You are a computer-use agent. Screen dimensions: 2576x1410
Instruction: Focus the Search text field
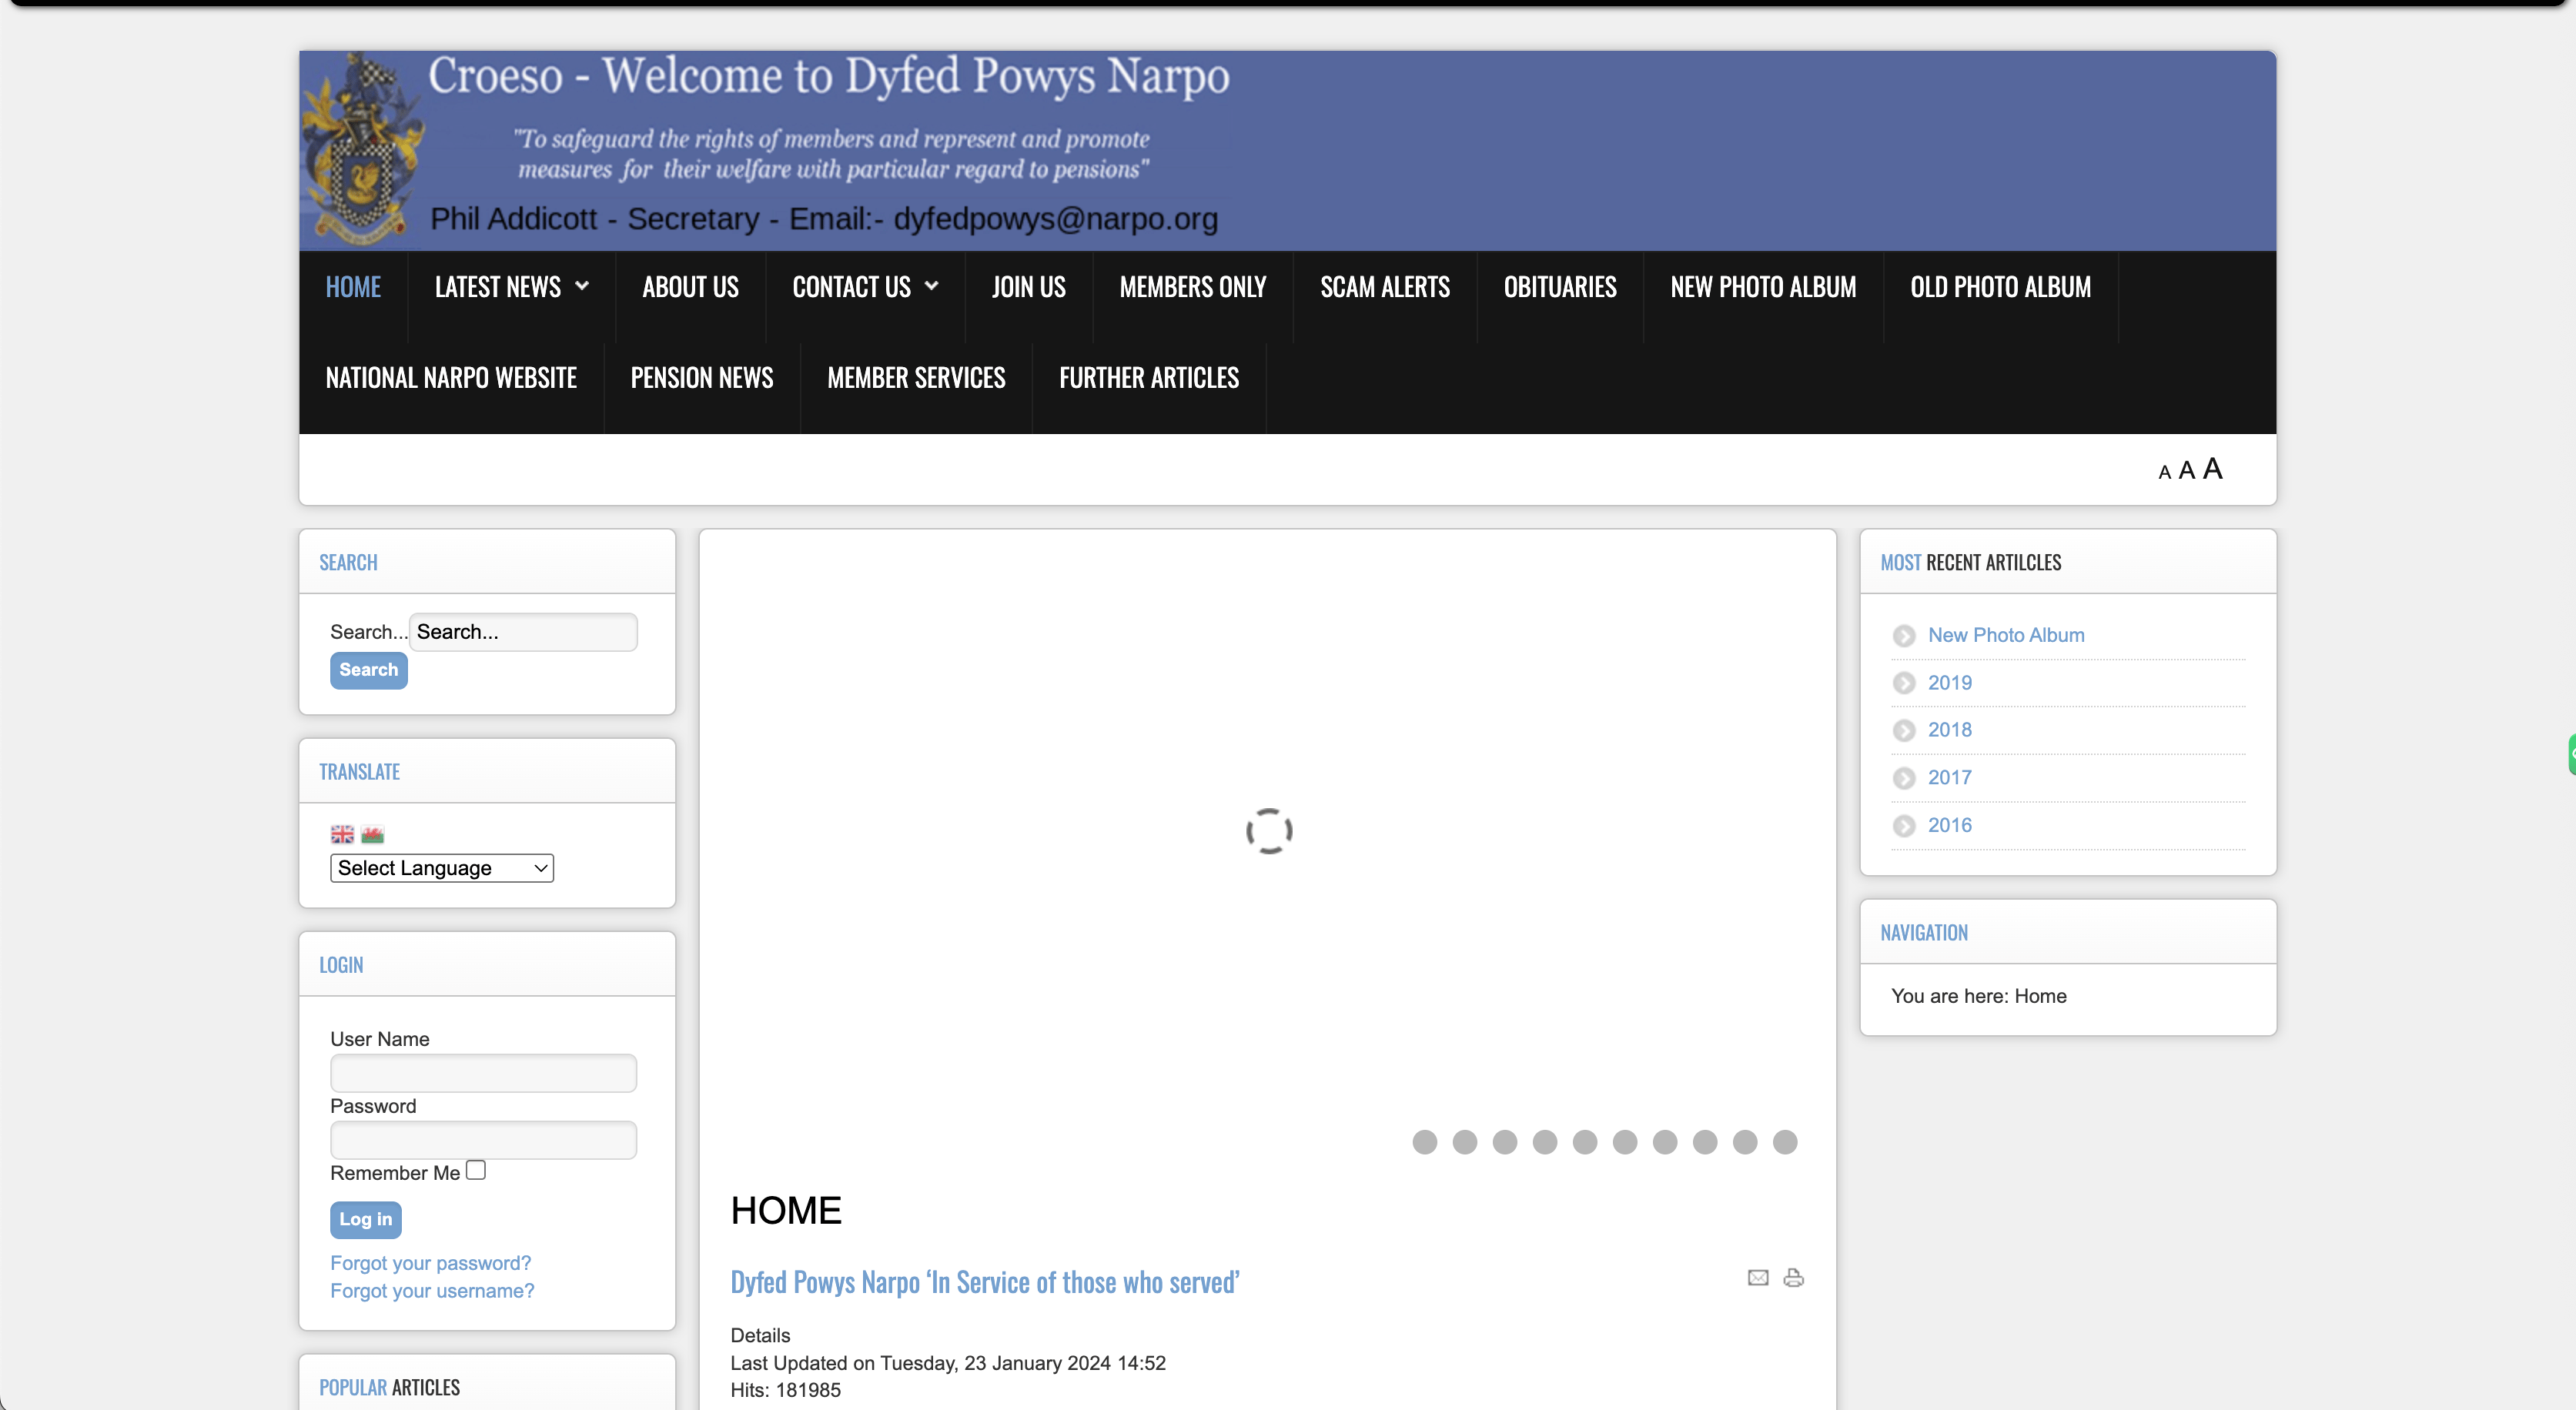click(x=523, y=632)
